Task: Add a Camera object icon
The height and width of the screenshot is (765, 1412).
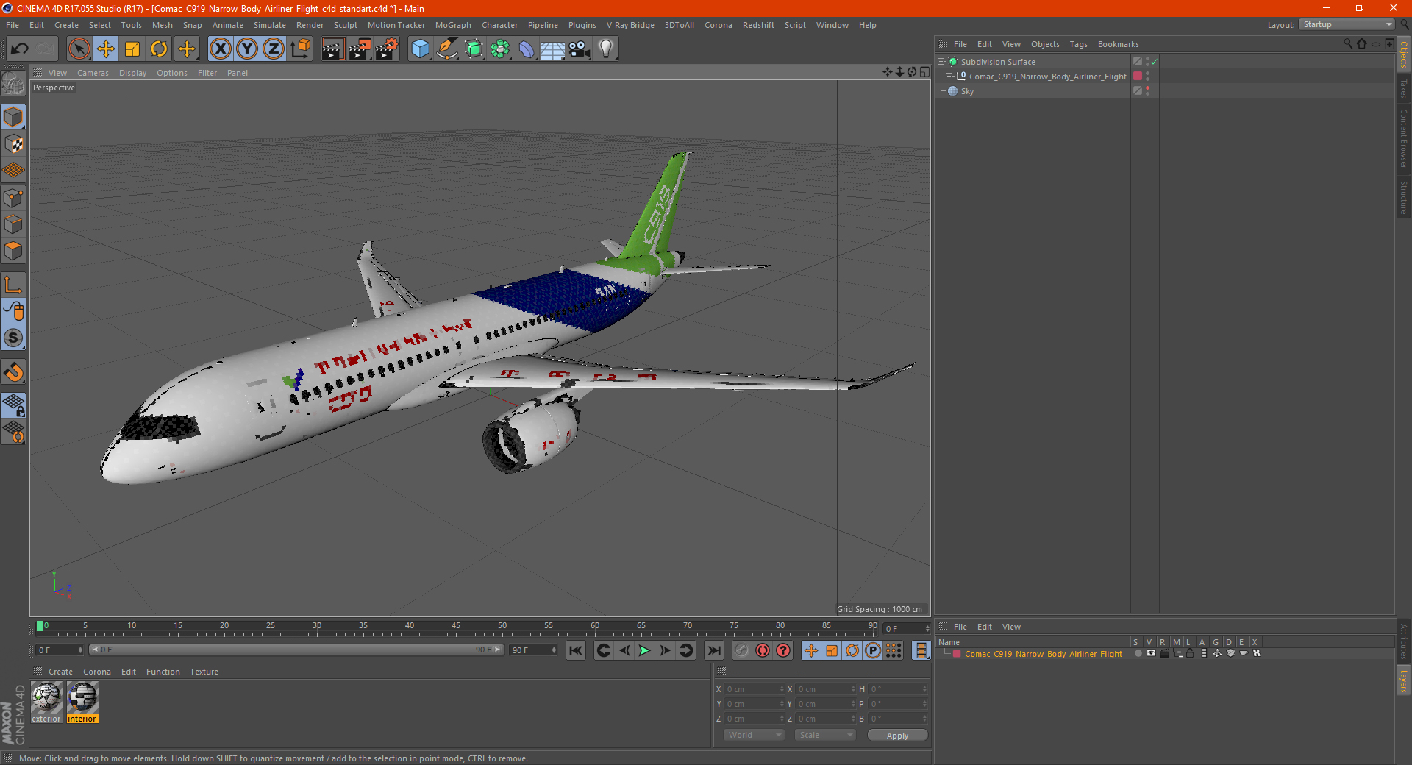Action: click(x=580, y=49)
